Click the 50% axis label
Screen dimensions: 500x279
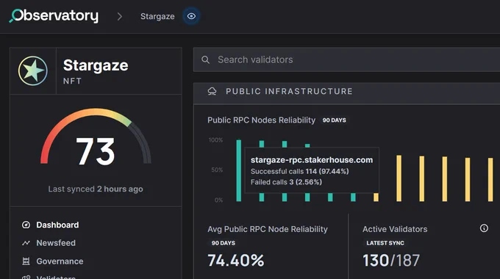pos(217,170)
